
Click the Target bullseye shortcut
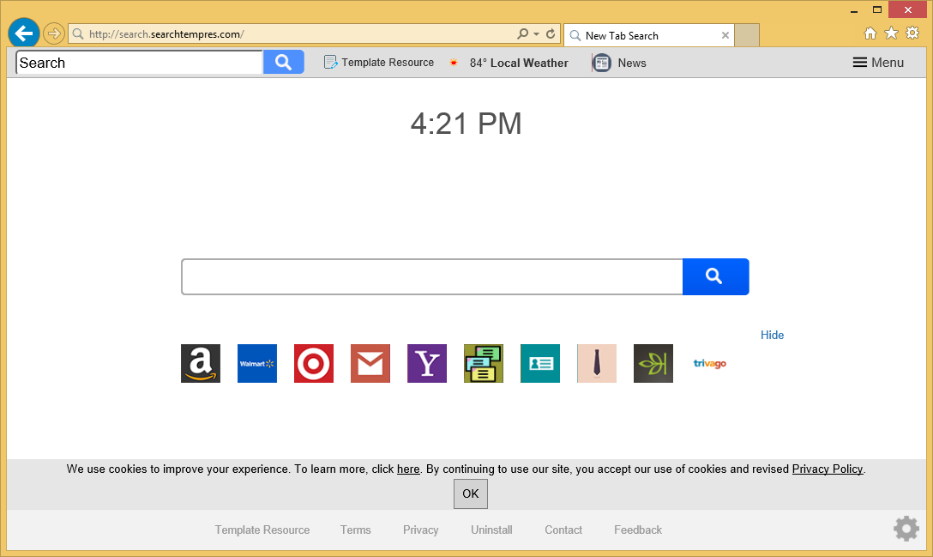click(x=314, y=364)
